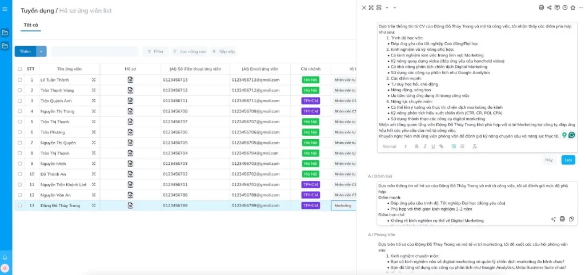Toggle the select-all checkbox in table header

coord(20,68)
